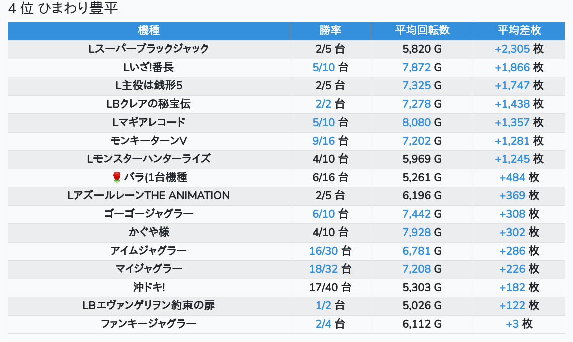Image resolution: width=573 pixels, height=342 pixels.
Task: Click the ゴーゴージャグラー machine name
Action: 149,214
